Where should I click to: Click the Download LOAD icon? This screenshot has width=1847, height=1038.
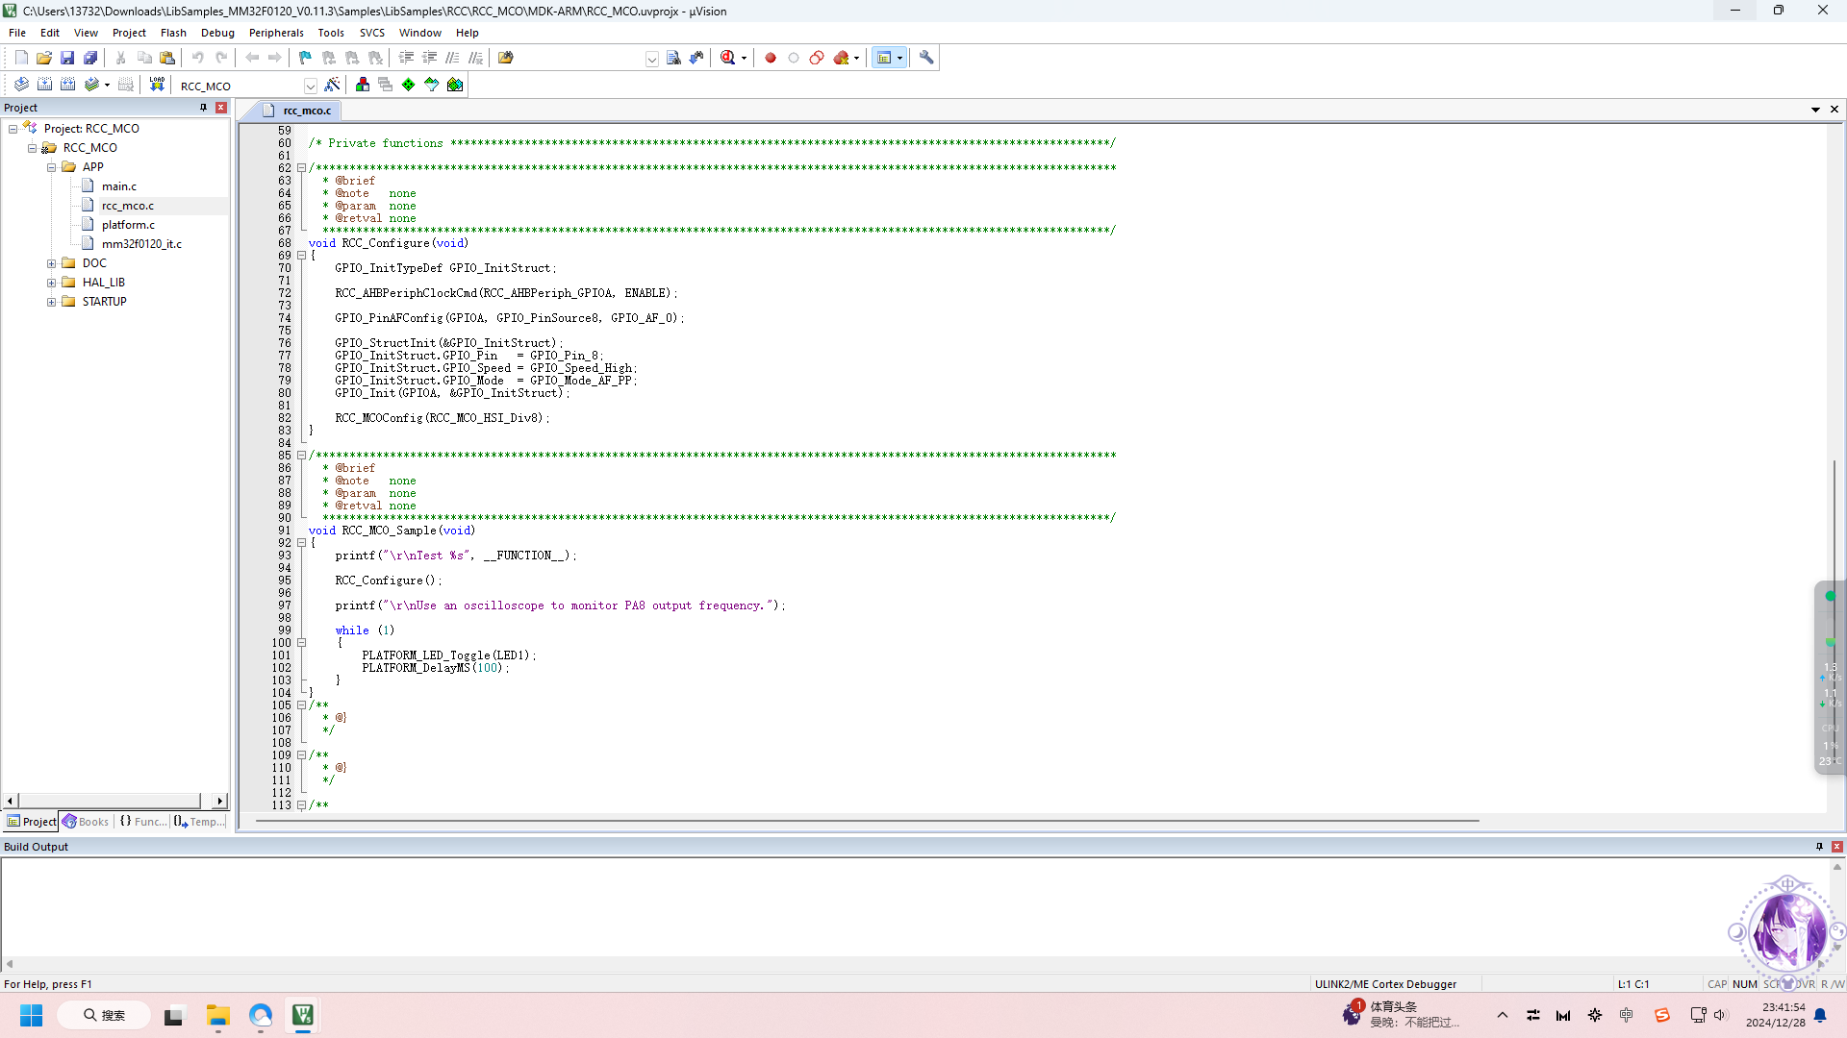click(157, 85)
